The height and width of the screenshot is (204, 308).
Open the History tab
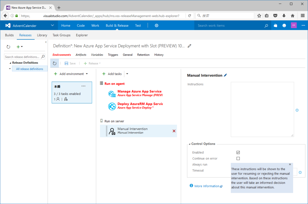click(159, 55)
